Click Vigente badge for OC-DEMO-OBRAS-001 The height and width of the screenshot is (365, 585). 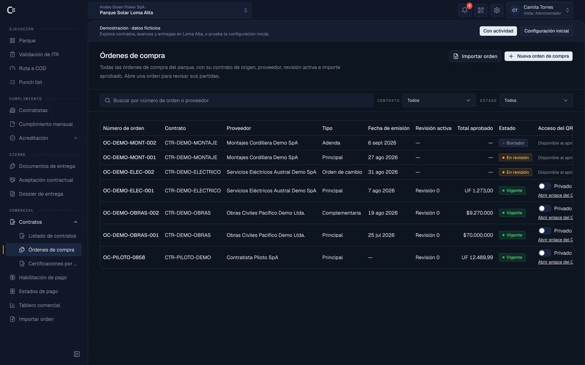pyautogui.click(x=512, y=235)
